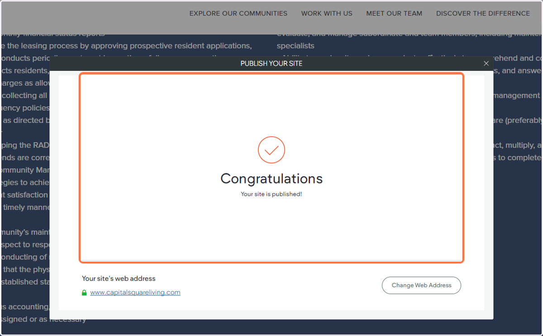Click the Publish Your Site title
543x336 pixels.
[271, 64]
